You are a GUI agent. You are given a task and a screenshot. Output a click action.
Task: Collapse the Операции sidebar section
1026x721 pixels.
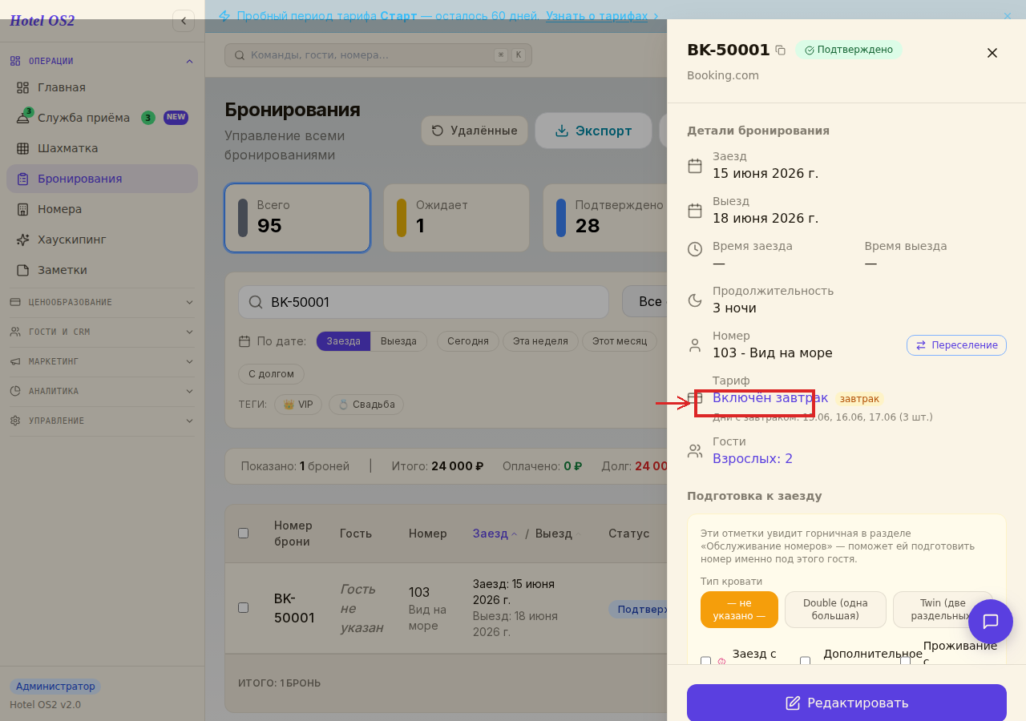(x=102, y=61)
